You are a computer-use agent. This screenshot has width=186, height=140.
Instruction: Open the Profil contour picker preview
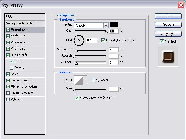(x=79, y=80)
